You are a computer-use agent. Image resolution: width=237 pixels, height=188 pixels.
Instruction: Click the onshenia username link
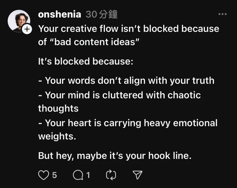point(59,14)
